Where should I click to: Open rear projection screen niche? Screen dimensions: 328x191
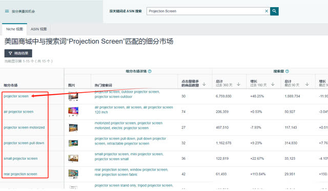point(20,174)
